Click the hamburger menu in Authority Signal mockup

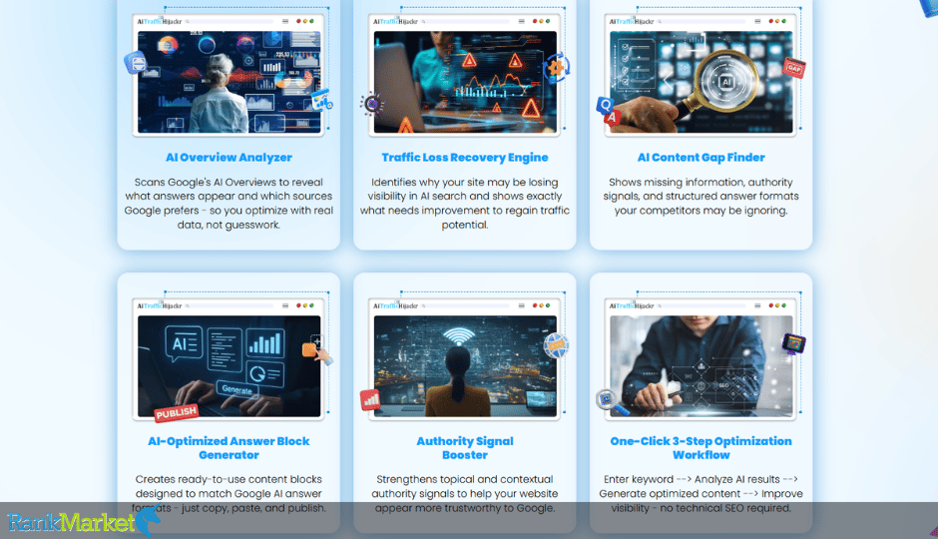[x=522, y=305]
